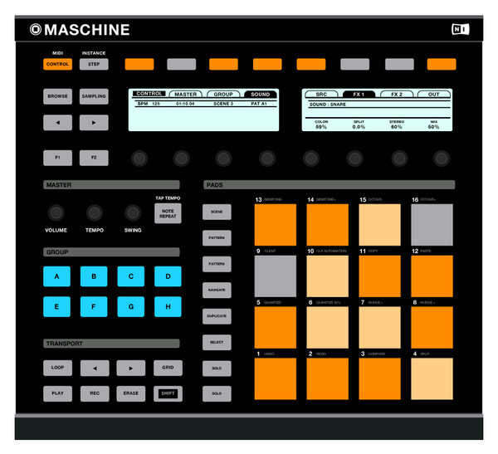Hold the SHIFT button
Screen dimensions: 498x454
(168, 393)
